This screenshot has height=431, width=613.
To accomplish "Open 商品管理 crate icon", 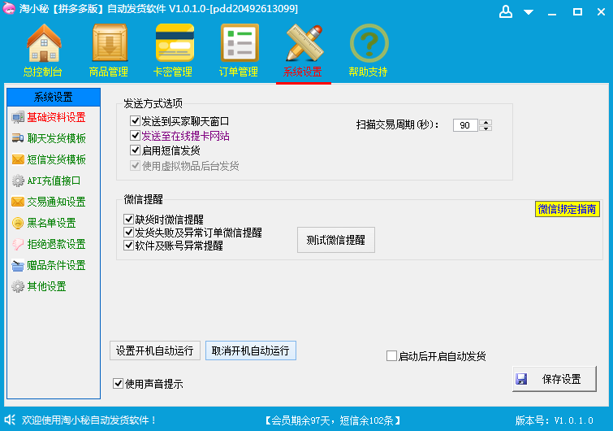I will (x=110, y=43).
